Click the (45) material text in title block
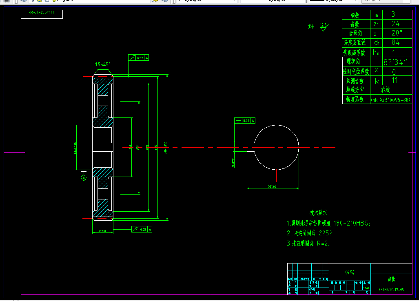Image resolution: width=419 pixels, height=301 pixels. [350, 272]
